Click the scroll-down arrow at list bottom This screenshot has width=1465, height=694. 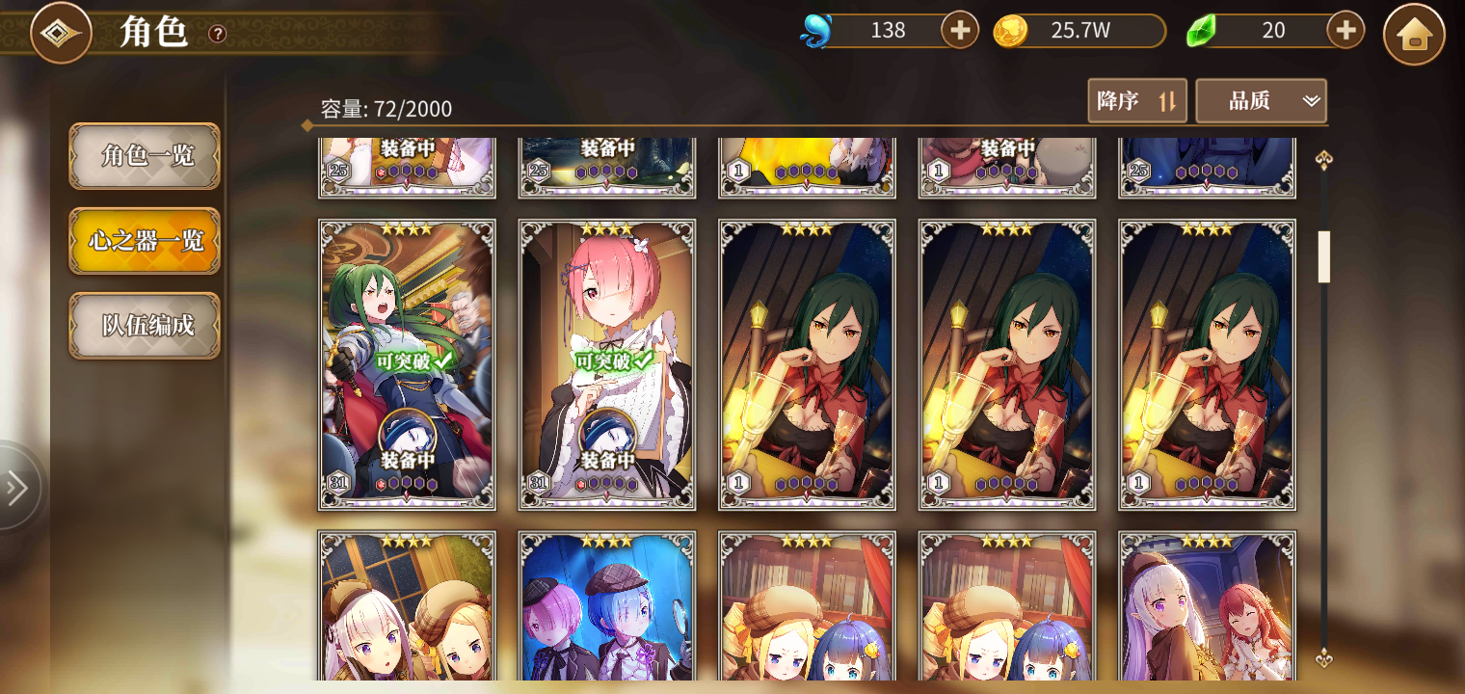pos(1324,659)
